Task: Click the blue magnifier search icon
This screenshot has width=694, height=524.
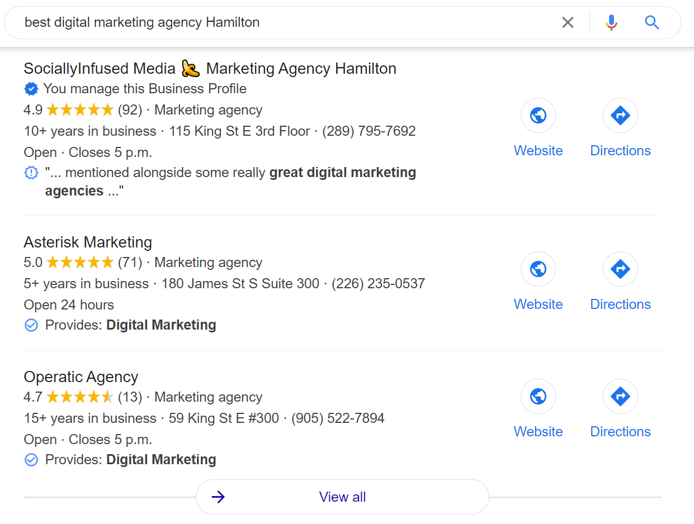Action: pos(652,22)
